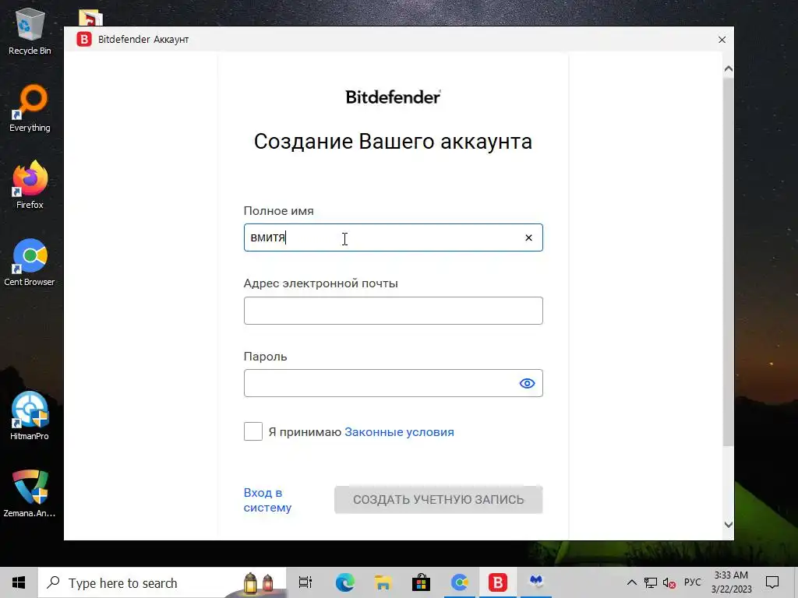
Task: Focus the Полное имя input field
Action: (x=393, y=237)
